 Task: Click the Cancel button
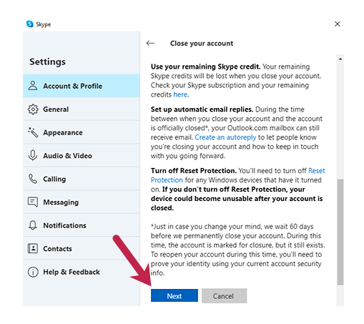point(224,295)
